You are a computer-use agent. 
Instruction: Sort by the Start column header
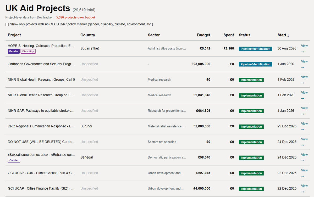[283, 35]
